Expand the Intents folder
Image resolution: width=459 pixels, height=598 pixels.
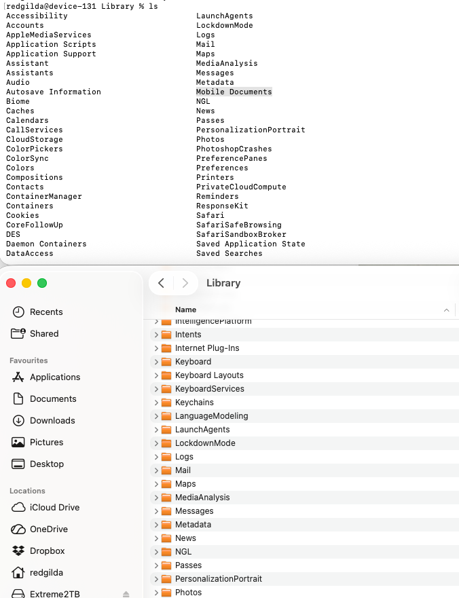(x=156, y=335)
